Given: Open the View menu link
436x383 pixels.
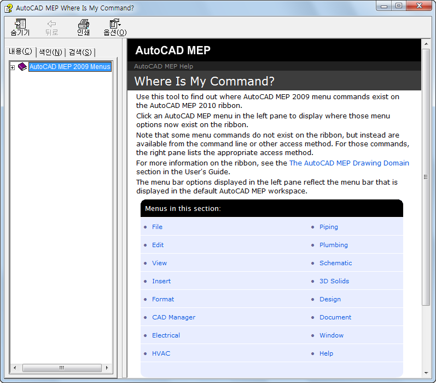Looking at the screenshot, I should 159,263.
